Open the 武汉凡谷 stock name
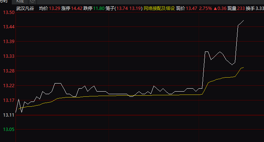 click(25, 8)
